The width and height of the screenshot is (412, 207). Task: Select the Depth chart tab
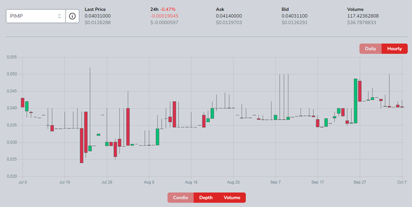tap(206, 197)
